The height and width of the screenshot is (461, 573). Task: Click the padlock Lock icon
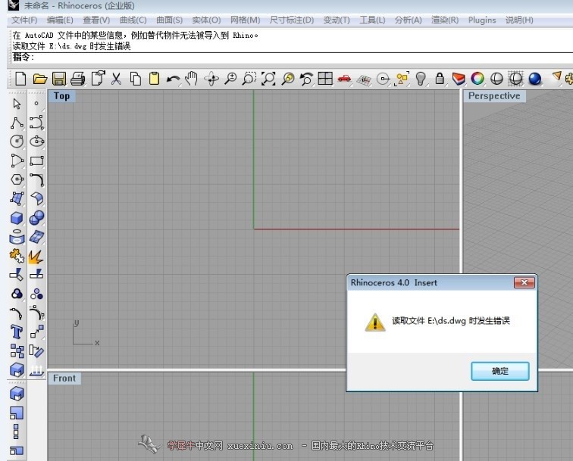(x=440, y=78)
